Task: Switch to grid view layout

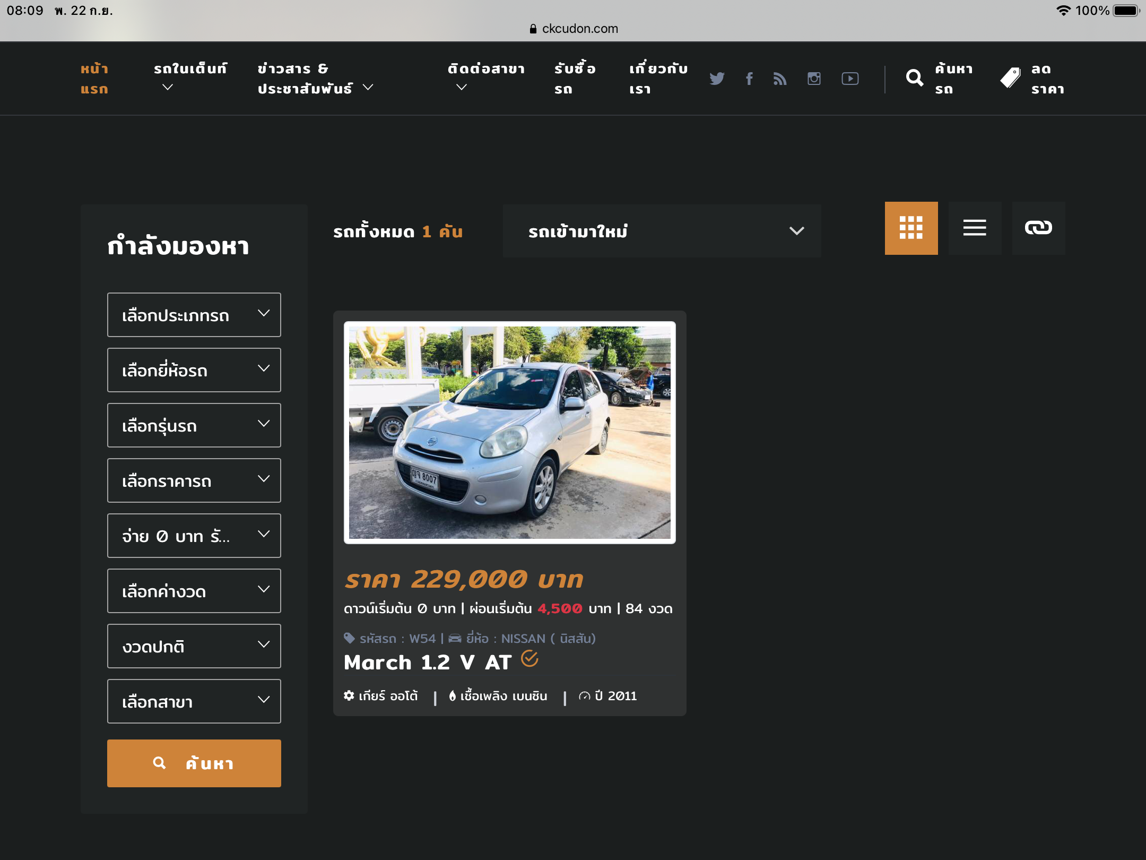Action: (911, 228)
